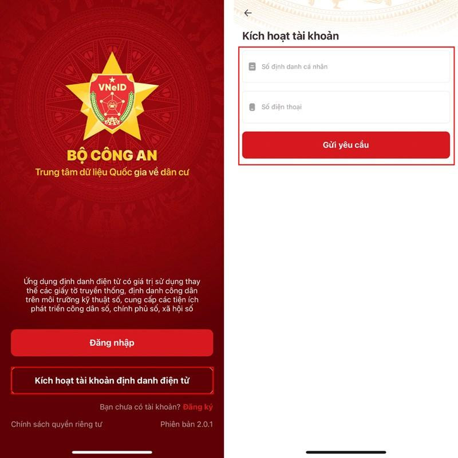458x458 pixels.
Task: Submit with the Gửi yêu cầu button
Action: tap(346, 145)
